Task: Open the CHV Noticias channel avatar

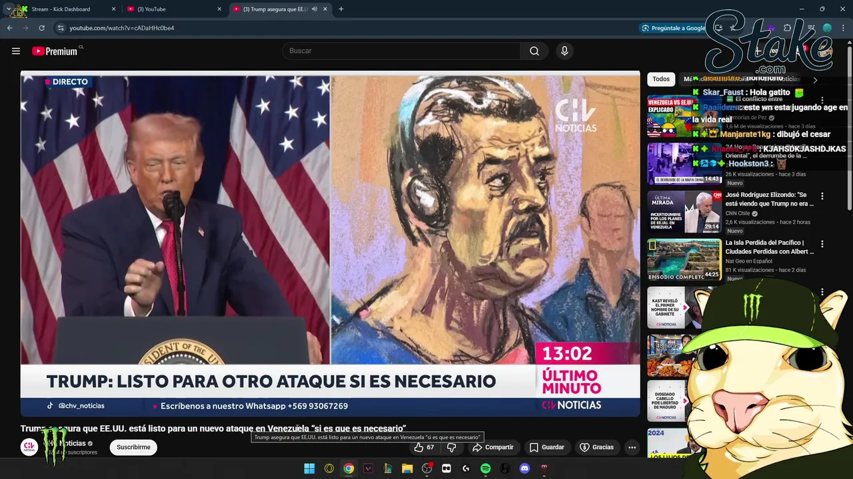Action: (x=29, y=447)
